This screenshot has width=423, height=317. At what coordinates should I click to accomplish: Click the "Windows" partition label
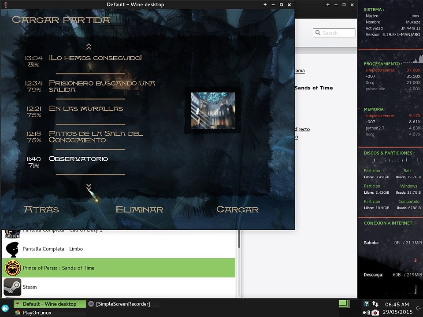[x=408, y=186]
